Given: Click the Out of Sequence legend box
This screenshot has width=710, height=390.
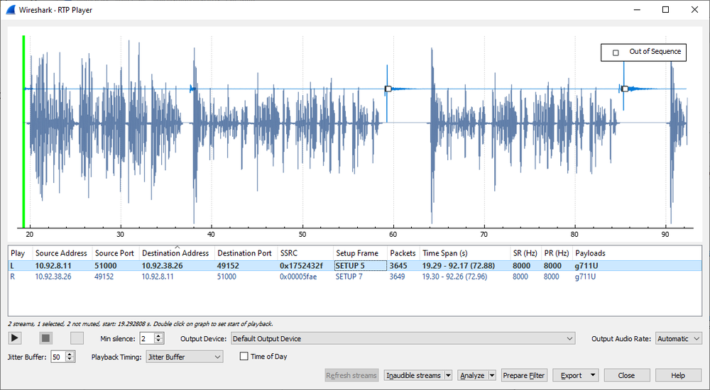Looking at the screenshot, I should [x=643, y=52].
